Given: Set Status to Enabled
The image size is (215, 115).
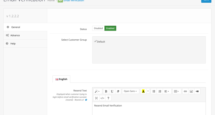Looking at the screenshot, I should (x=110, y=28).
